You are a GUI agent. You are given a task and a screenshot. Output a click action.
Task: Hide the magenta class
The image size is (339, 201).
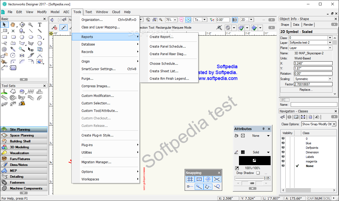[x=283, y=161]
